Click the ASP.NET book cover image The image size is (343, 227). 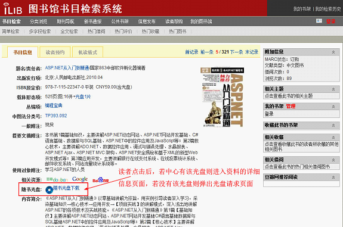coord(222,97)
